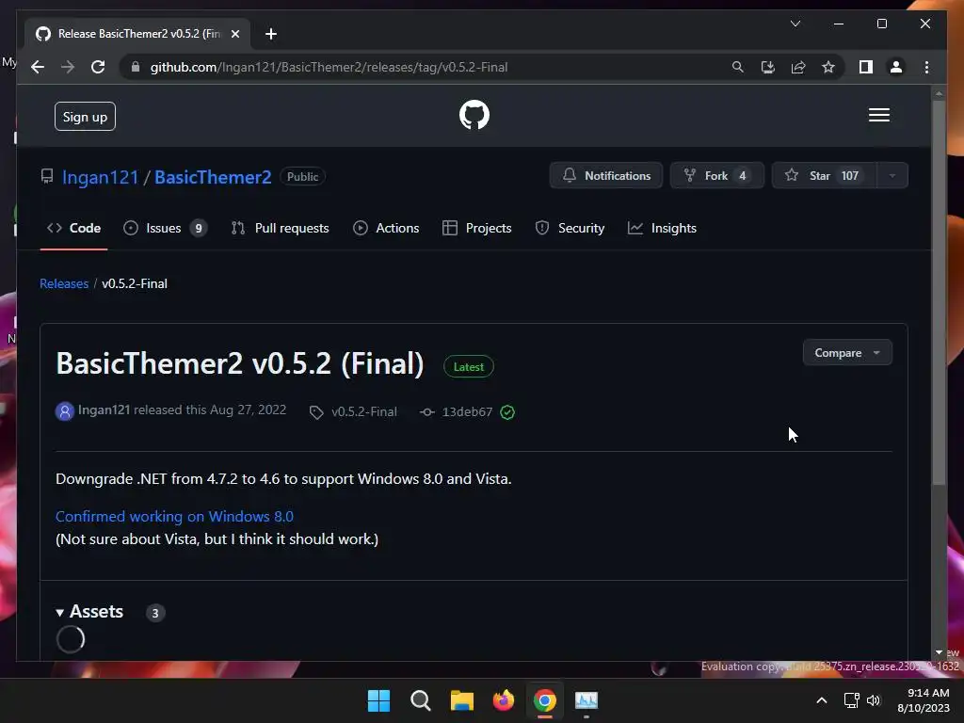Switch to the Issues tab

pyautogui.click(x=166, y=228)
